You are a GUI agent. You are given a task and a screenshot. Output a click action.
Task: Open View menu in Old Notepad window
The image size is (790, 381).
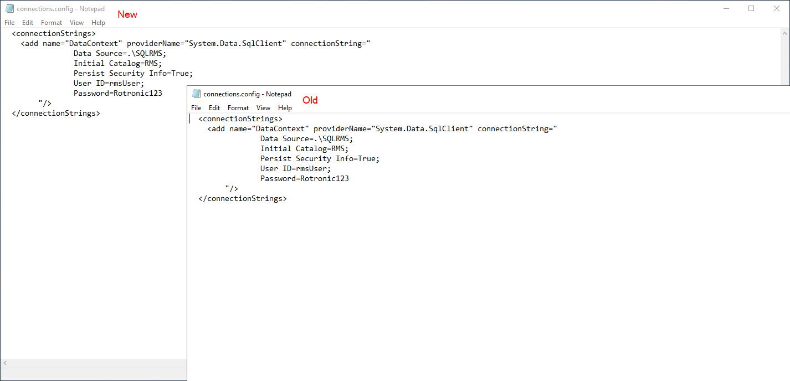(264, 108)
